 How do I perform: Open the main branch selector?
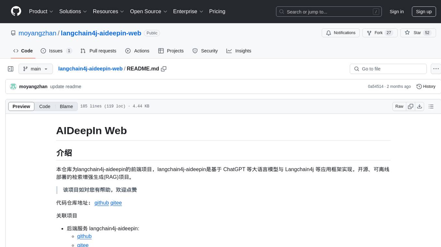(35, 69)
